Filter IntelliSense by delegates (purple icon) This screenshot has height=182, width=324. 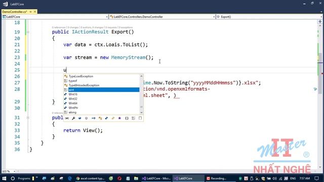click(119, 118)
